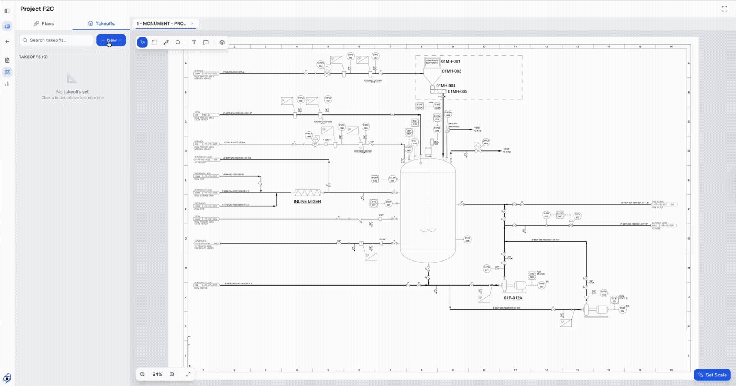Screen dimensions: 736x386
Task: Select the rectangle marquee tool
Action: tap(154, 43)
